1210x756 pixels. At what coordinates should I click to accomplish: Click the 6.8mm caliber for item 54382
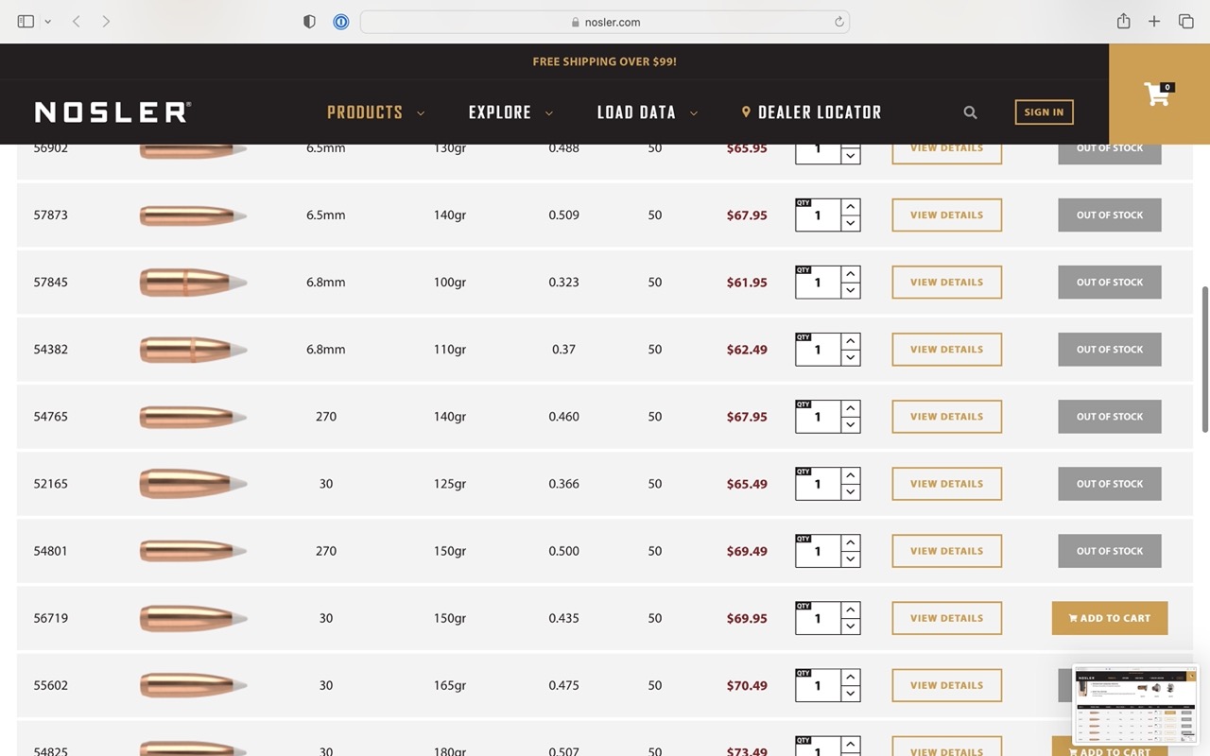(x=326, y=350)
